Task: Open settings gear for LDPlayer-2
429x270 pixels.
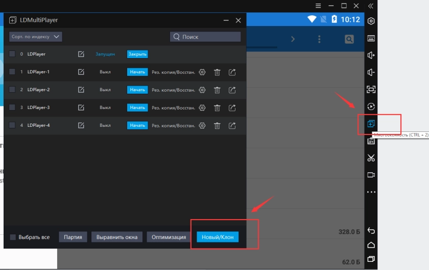Action: pos(202,90)
